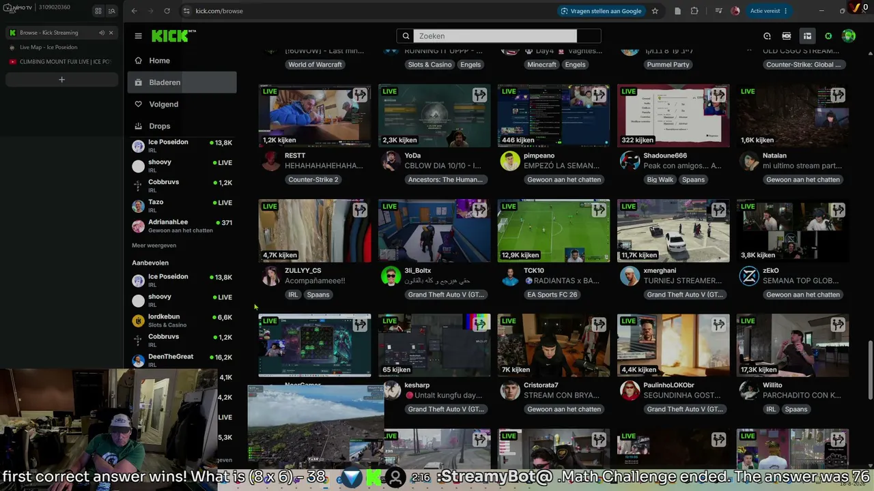Open the browser extensions puzzle icon

694,11
